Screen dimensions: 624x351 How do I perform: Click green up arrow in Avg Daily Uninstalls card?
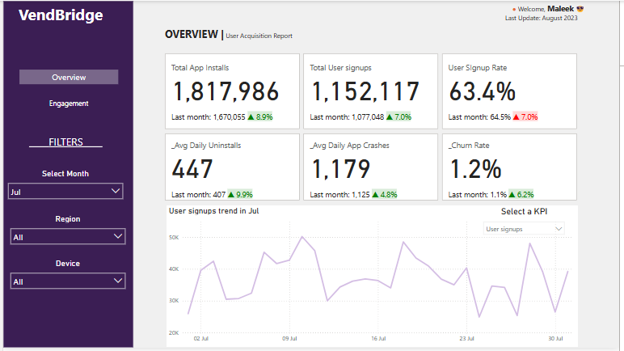(232, 195)
